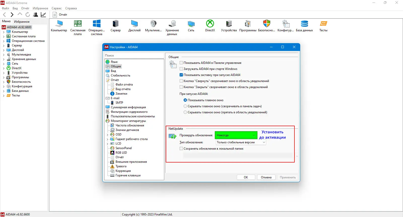Screen dimensions: 403x217
Task: Expand the OSD settings node
Action: point(108,135)
